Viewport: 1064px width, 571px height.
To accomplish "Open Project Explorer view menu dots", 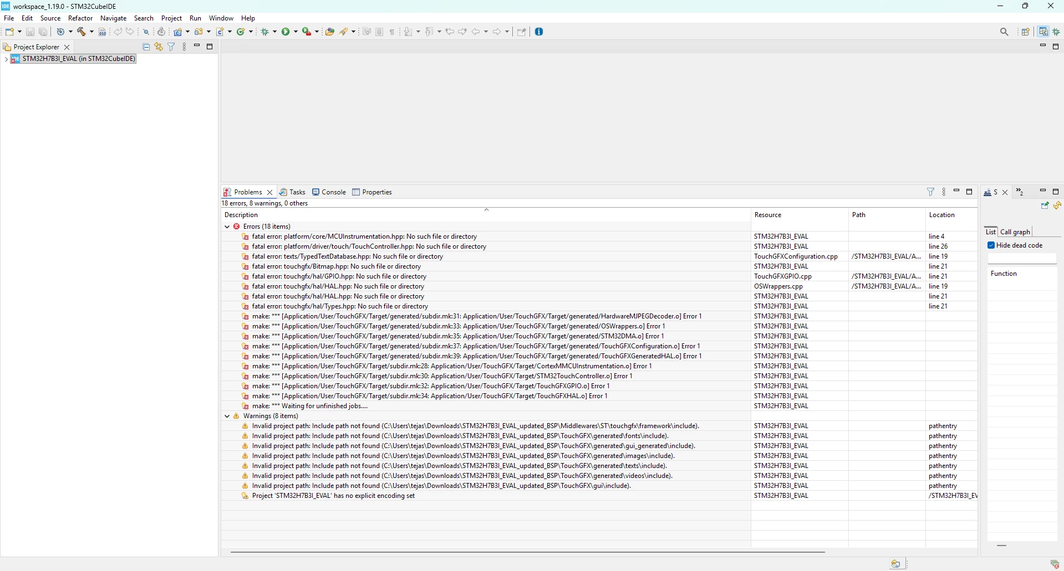I will tap(184, 47).
